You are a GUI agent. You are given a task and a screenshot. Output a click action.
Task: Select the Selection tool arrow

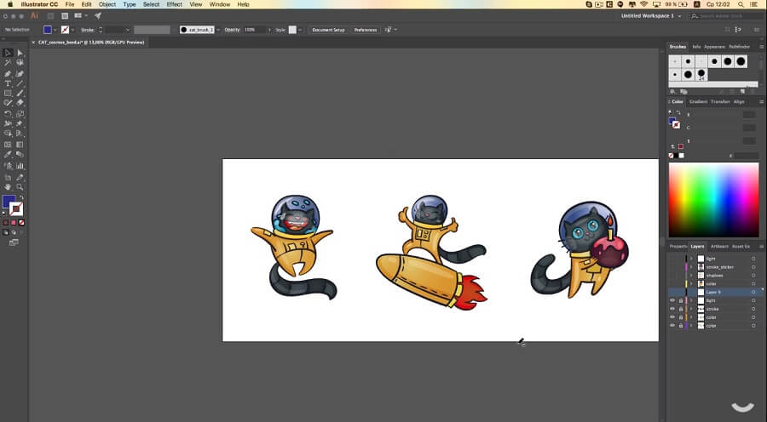(8, 53)
